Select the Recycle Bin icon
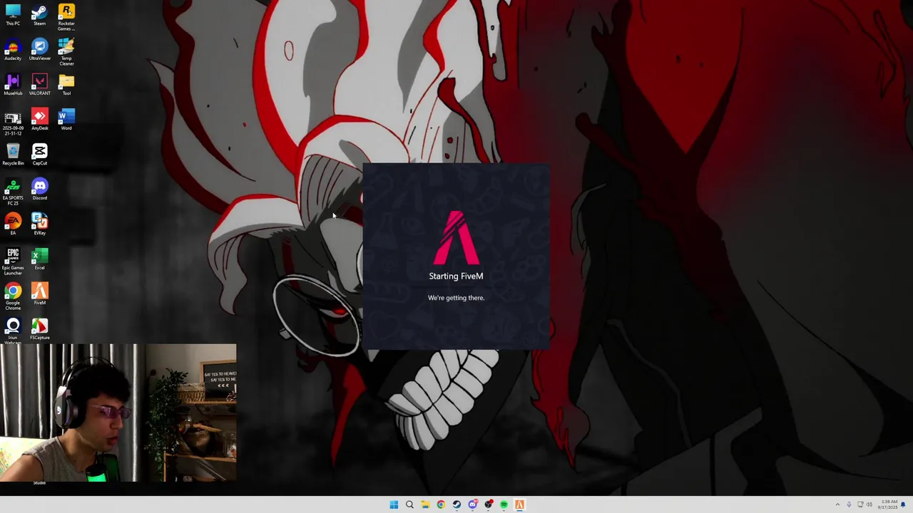The width and height of the screenshot is (913, 513). 13,155
